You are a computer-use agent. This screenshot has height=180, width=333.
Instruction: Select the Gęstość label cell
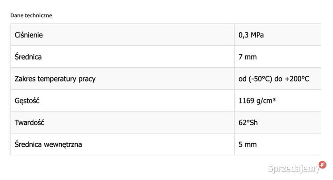(27, 101)
